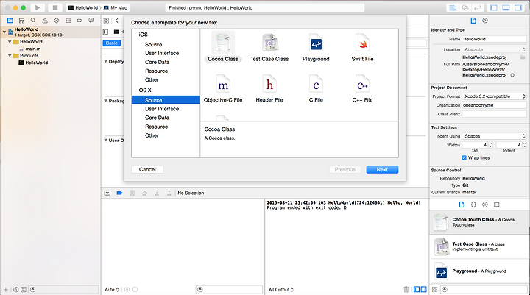Open the Symbol navigator
This screenshot has height=295, width=530.
(x=21, y=21)
